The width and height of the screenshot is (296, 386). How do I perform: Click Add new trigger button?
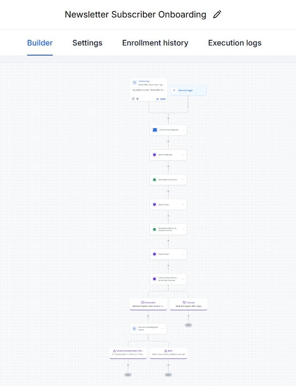coord(188,90)
